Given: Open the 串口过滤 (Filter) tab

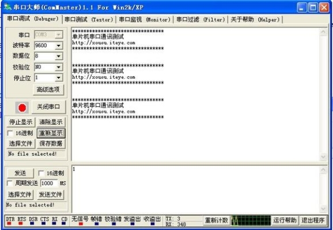Looking at the screenshot, I should (200, 20).
